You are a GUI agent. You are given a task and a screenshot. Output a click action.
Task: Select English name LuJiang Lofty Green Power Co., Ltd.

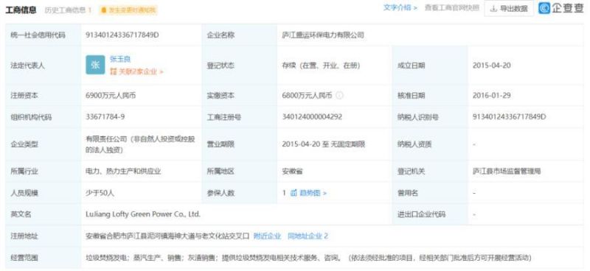143,214
